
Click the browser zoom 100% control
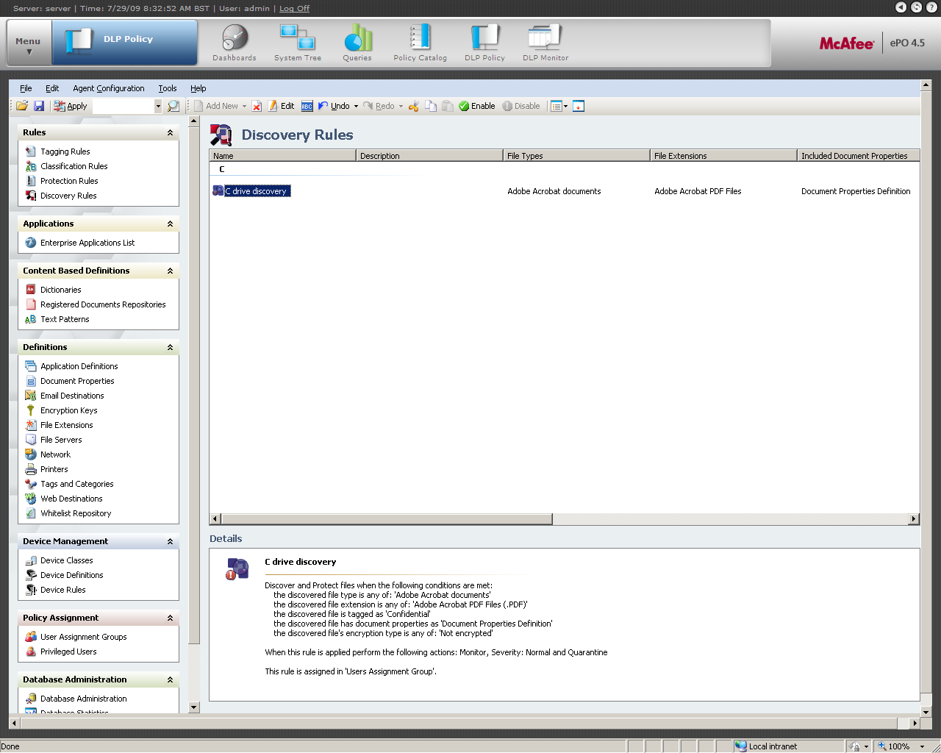pos(900,746)
